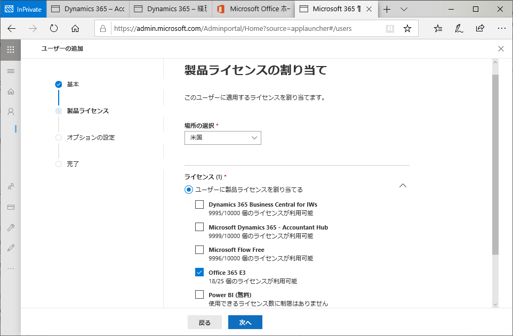This screenshot has height=336, width=513.
Task: Click 18/25 個のライセンスが利用可能 text
Action: [253, 281]
